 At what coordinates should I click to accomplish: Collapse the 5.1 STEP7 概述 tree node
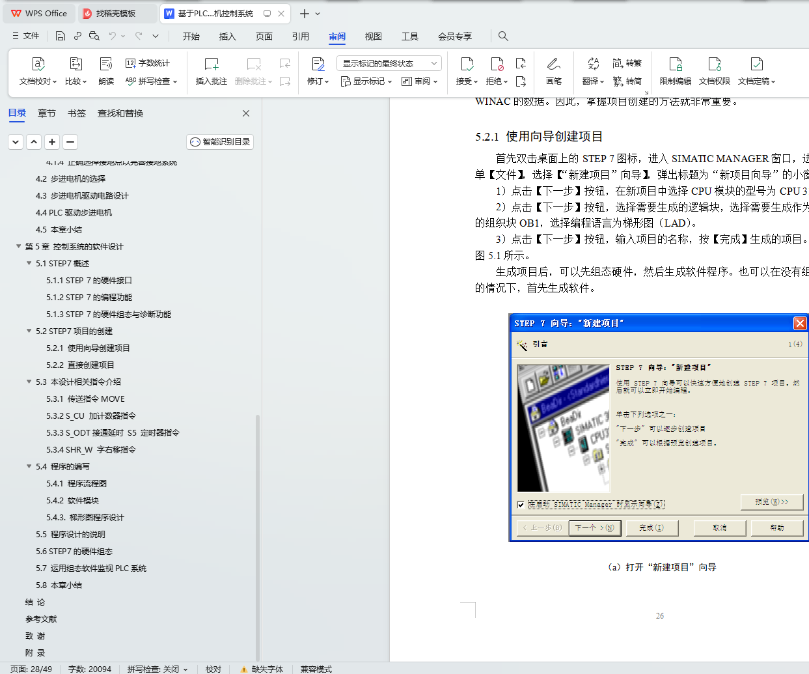[x=29, y=263]
